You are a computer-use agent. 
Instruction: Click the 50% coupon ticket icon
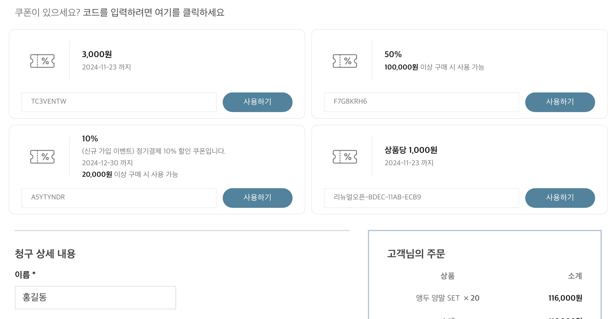click(x=345, y=61)
